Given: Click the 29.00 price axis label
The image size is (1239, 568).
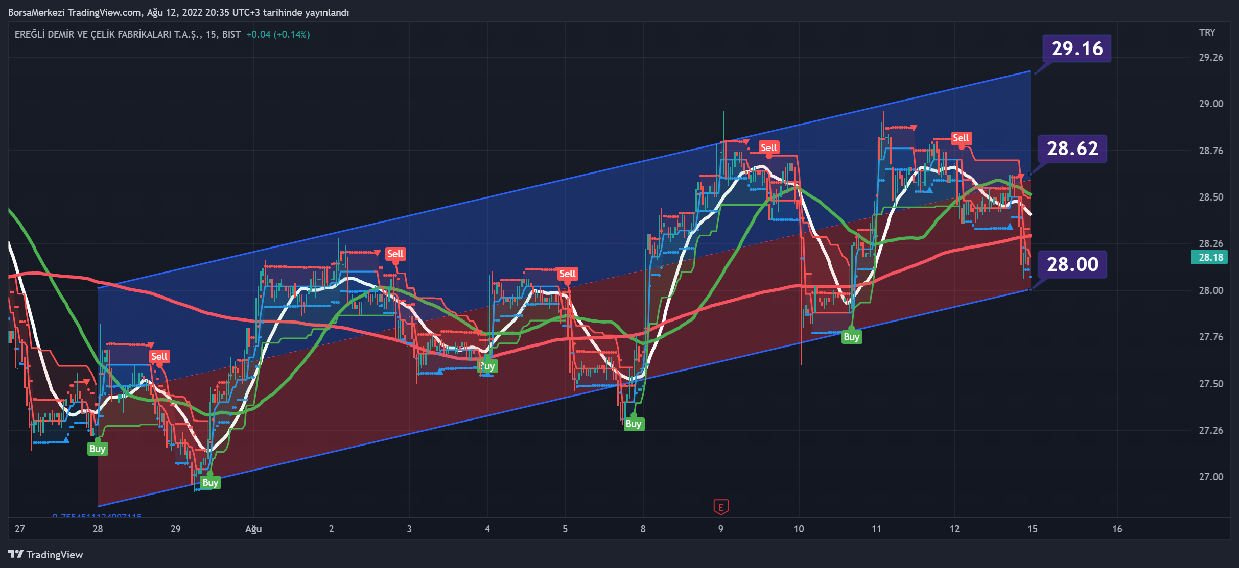Looking at the screenshot, I should (x=1211, y=104).
